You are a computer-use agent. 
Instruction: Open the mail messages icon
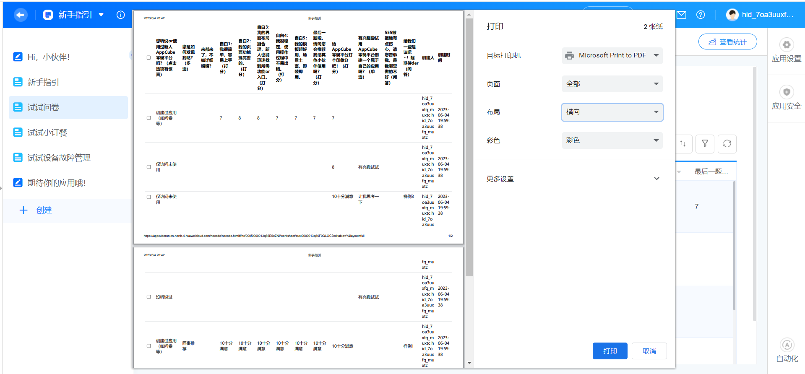coord(682,15)
